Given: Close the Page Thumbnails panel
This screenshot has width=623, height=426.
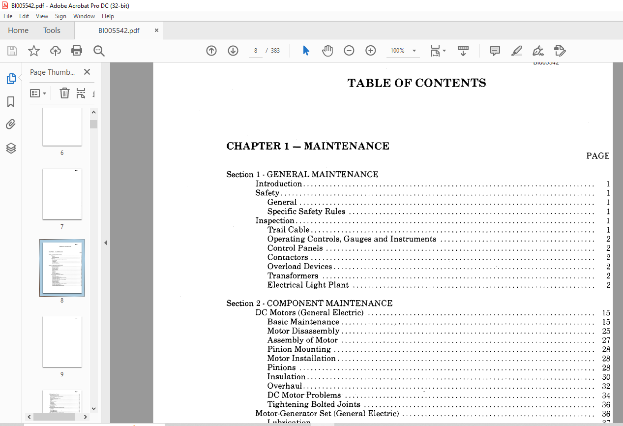Looking at the screenshot, I should click(87, 72).
